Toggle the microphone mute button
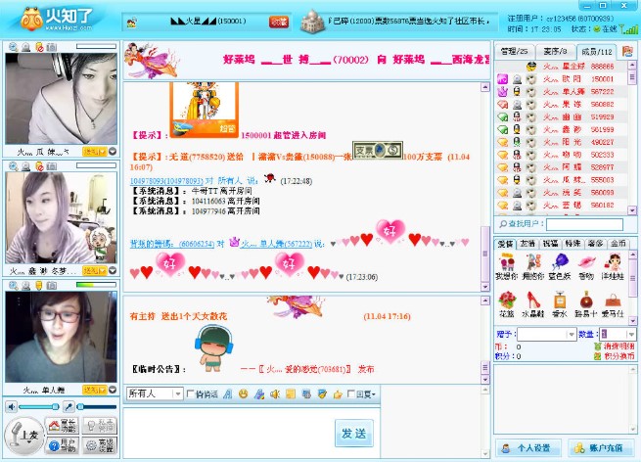641x462 pixels. click(x=69, y=407)
